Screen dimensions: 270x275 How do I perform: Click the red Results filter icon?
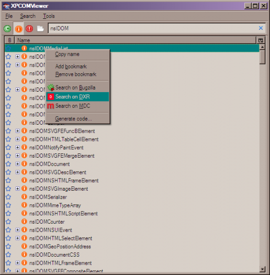coord(29,28)
